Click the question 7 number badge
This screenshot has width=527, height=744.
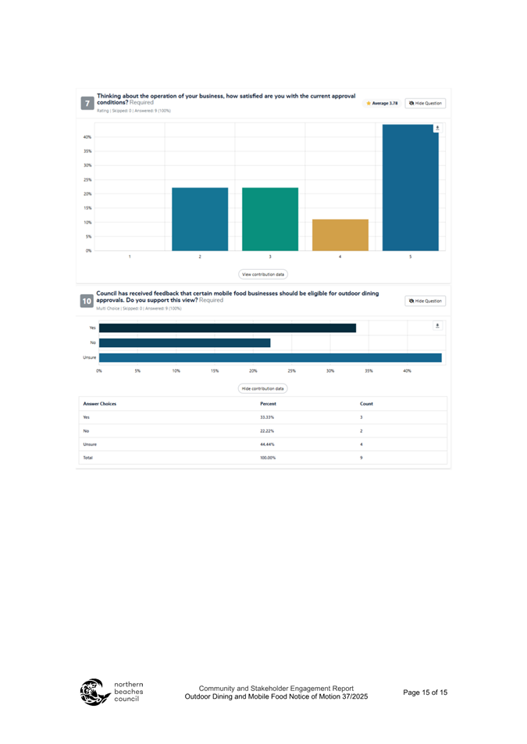click(87, 103)
